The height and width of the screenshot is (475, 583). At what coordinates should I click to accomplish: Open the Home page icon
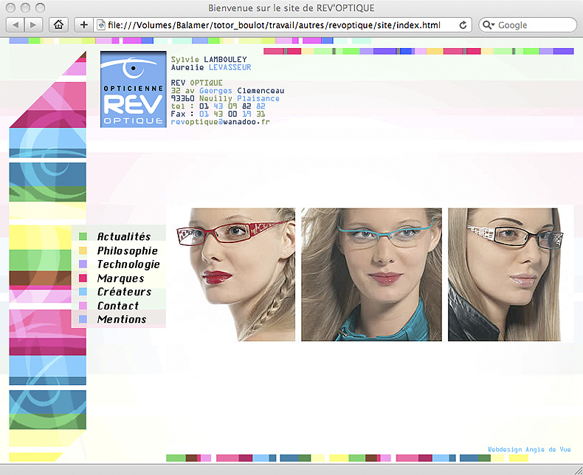(59, 24)
